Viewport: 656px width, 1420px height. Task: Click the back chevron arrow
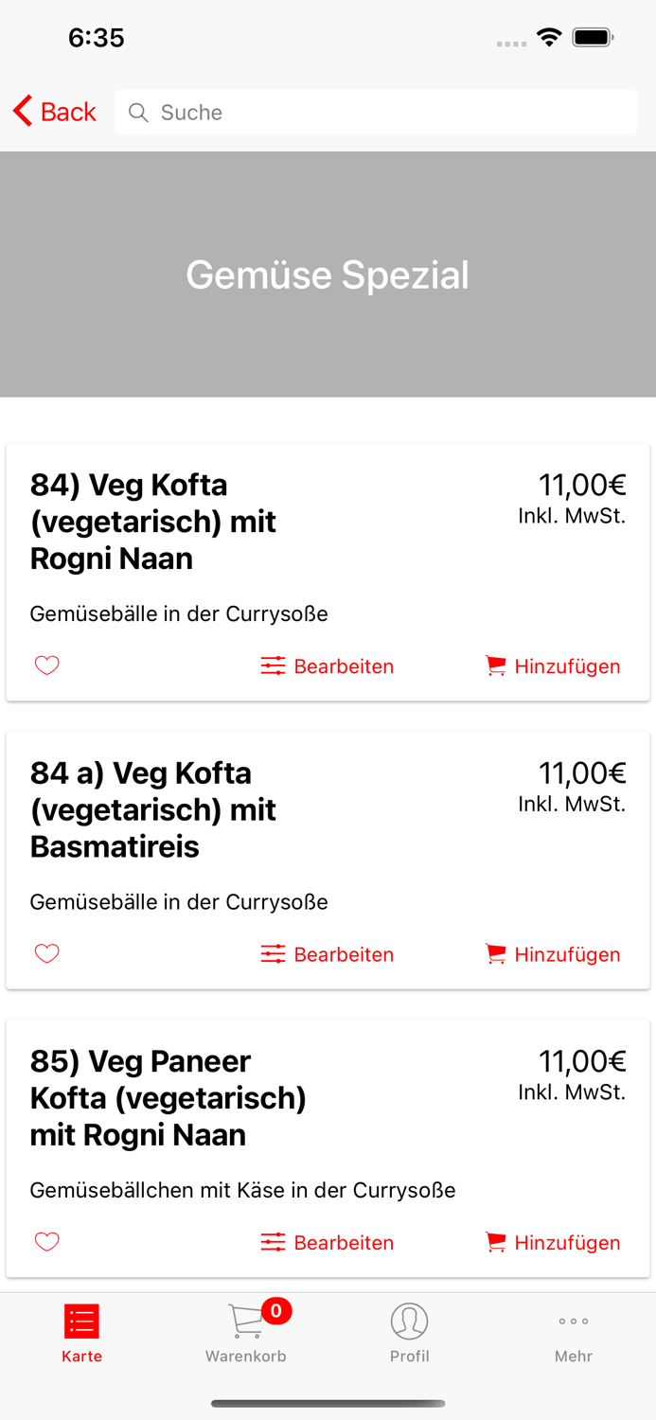pyautogui.click(x=20, y=110)
